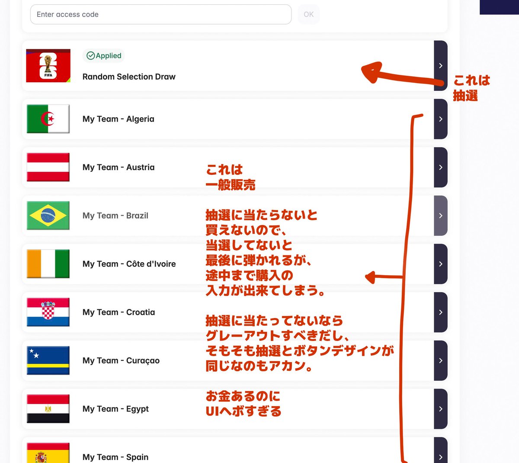Open the Croatia row chevron button

[441, 312]
